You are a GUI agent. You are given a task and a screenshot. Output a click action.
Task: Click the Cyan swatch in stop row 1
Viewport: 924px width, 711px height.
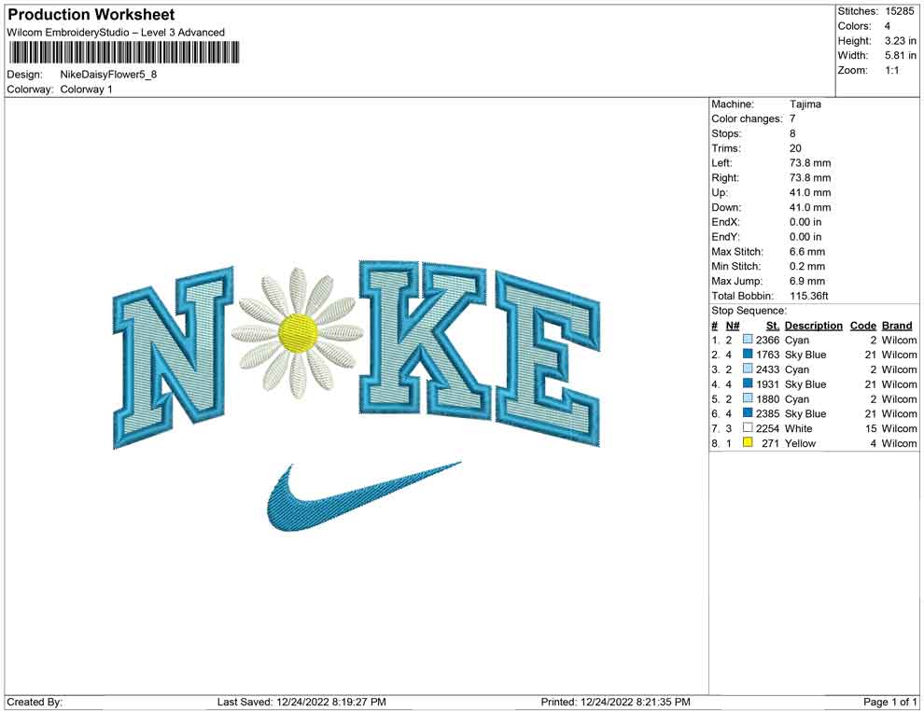click(748, 341)
